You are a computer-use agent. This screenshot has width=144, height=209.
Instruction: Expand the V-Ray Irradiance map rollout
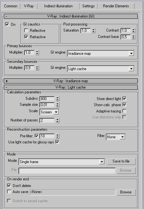pos(71,81)
